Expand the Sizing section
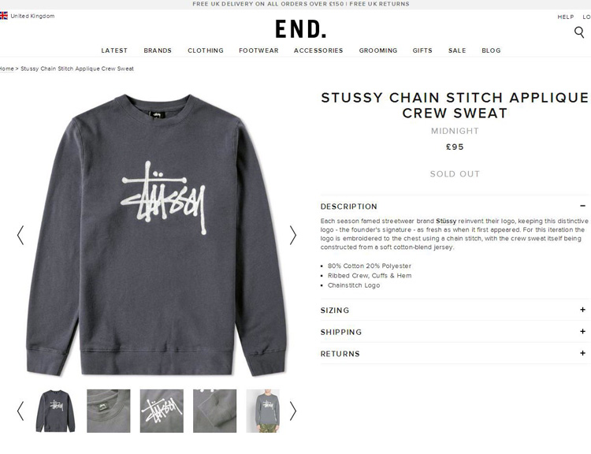The height and width of the screenshot is (454, 591). [x=455, y=310]
